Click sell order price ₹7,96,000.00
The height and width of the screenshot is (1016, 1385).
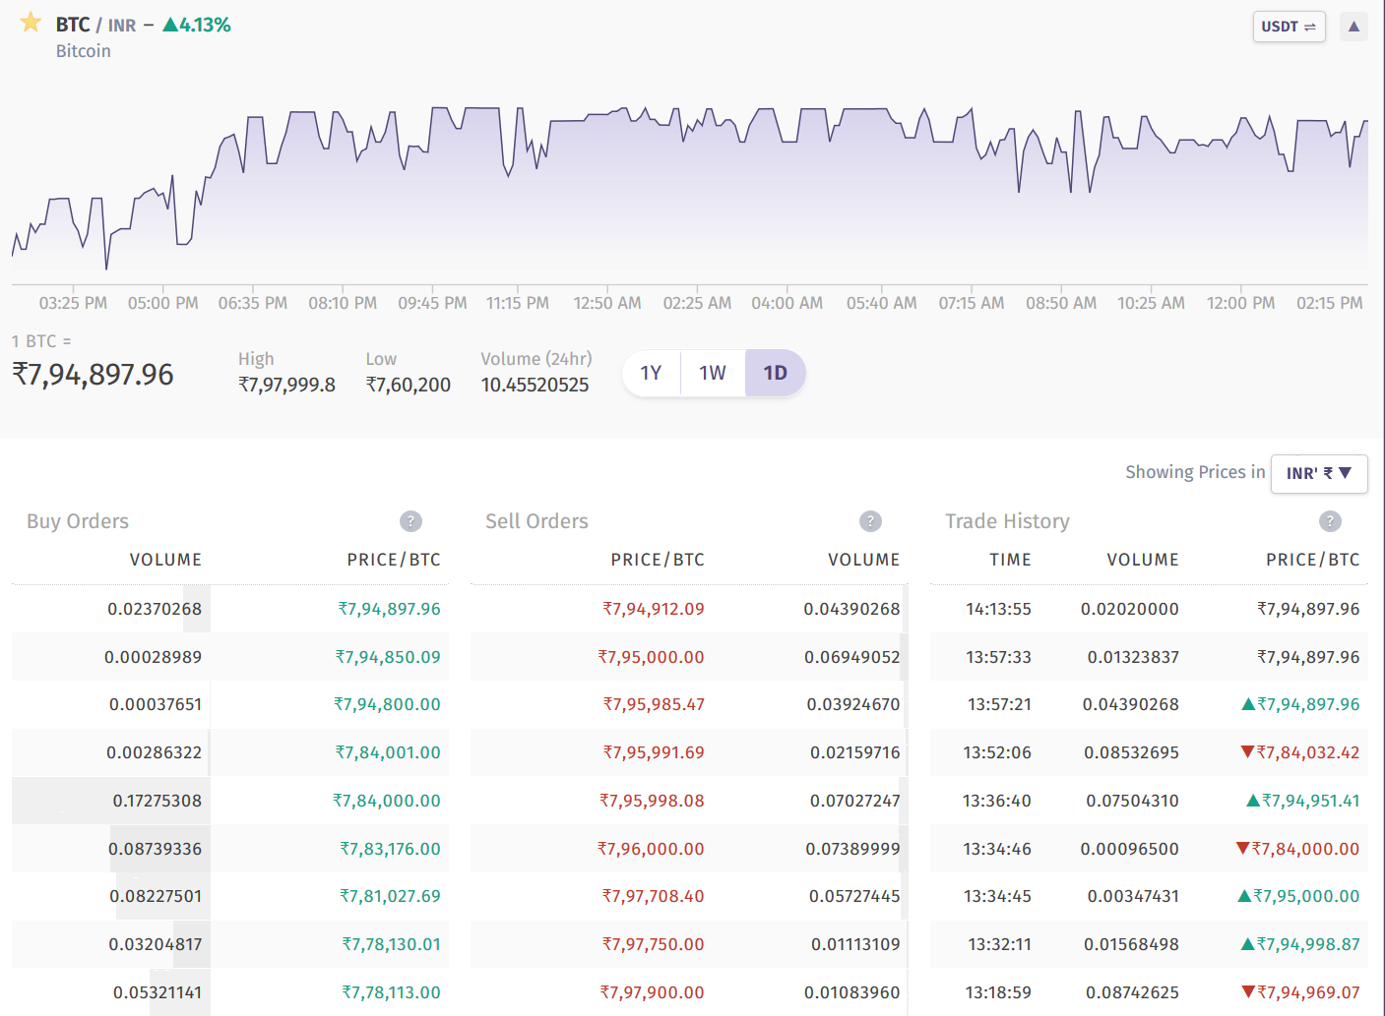(651, 849)
